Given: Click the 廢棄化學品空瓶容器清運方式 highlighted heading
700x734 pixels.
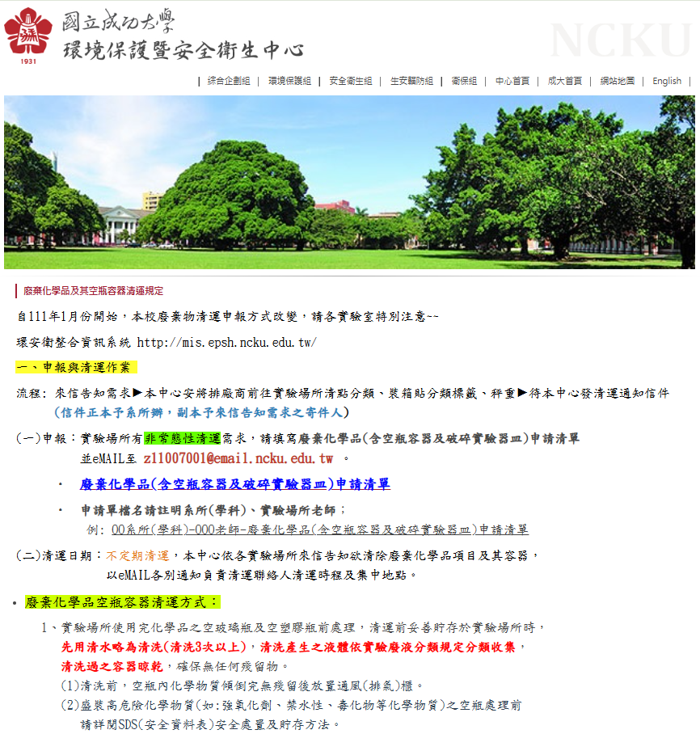Looking at the screenshot, I should (x=121, y=602).
